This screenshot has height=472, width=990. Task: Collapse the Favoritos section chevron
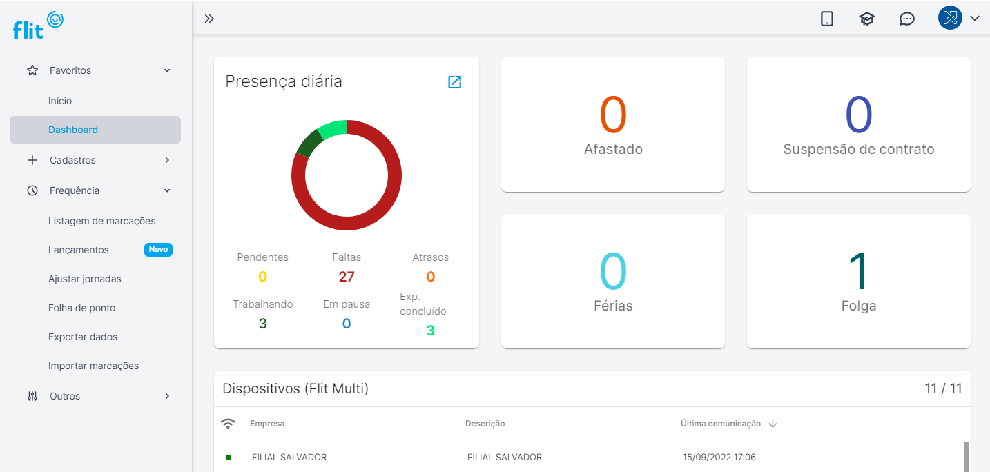(x=166, y=70)
